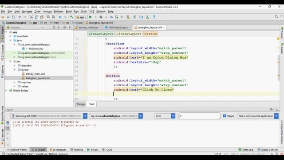Click the Search Everywhere magnifier icon
Viewport: 284px width, 160px height.
tap(276, 17)
